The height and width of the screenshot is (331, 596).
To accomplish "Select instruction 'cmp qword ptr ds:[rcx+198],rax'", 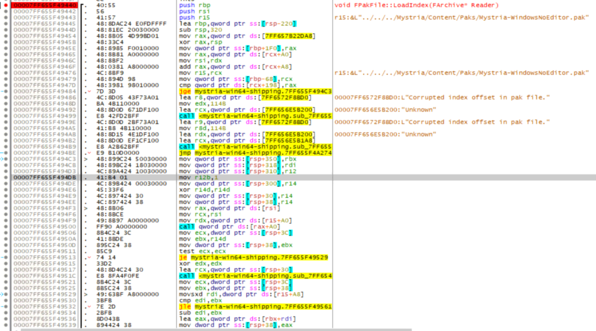I will pos(238,86).
